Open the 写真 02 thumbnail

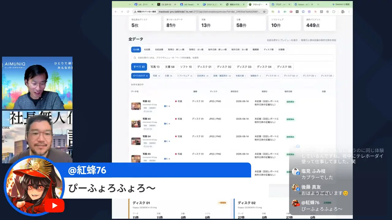point(136,106)
